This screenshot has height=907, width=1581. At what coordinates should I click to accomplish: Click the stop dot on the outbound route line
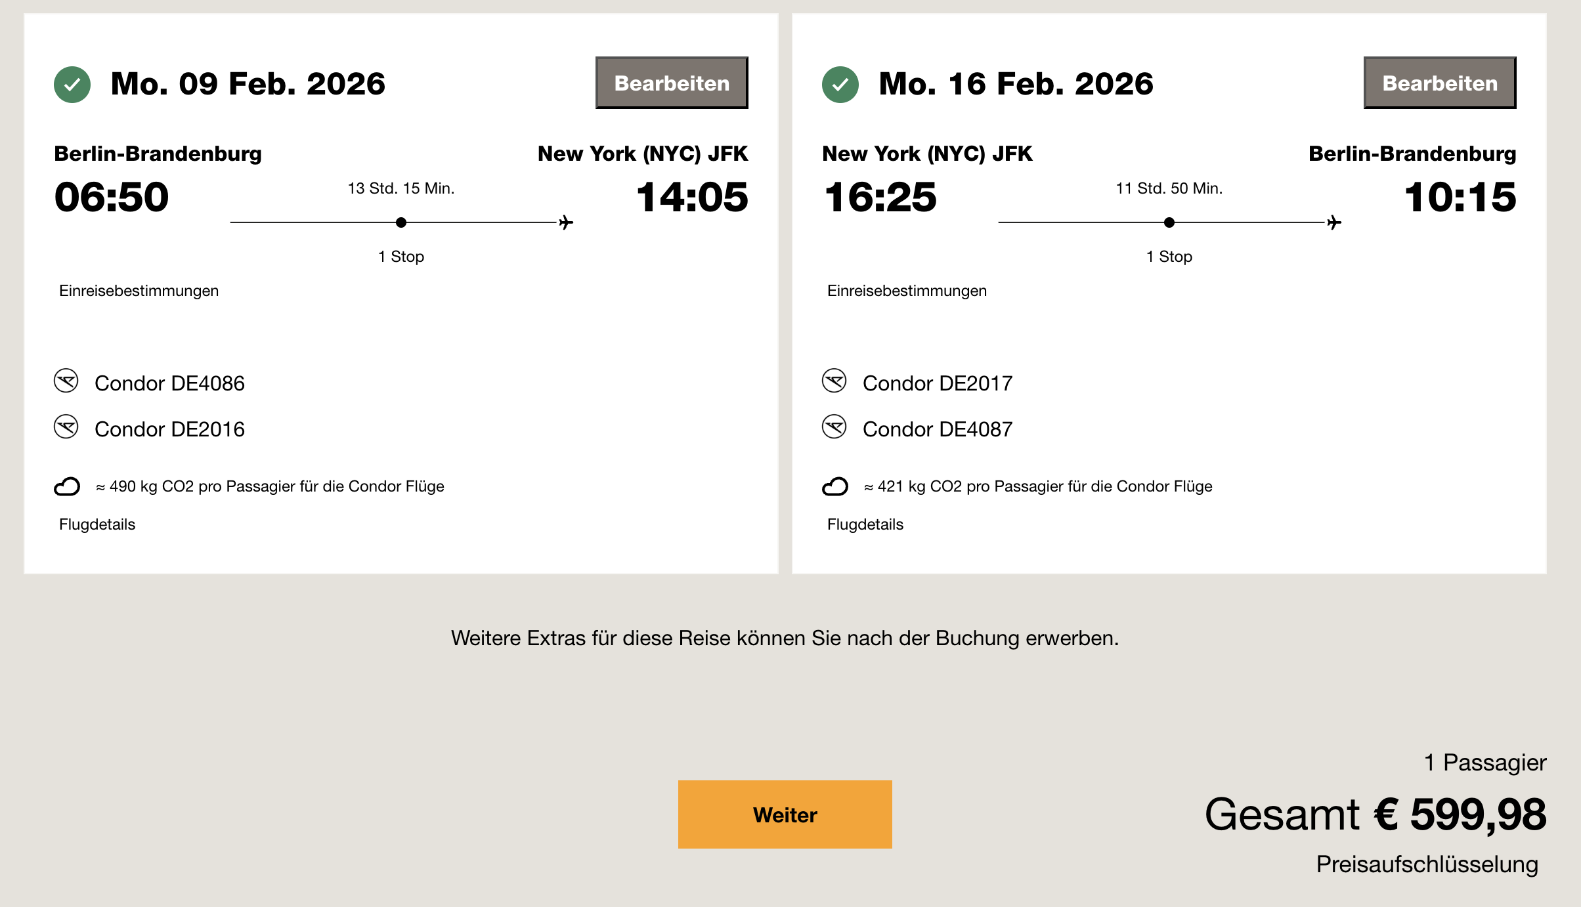[x=401, y=222]
